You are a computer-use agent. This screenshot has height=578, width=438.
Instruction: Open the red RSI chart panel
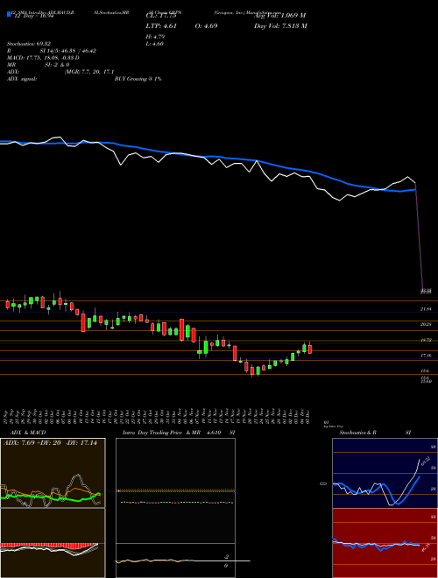coord(385,543)
